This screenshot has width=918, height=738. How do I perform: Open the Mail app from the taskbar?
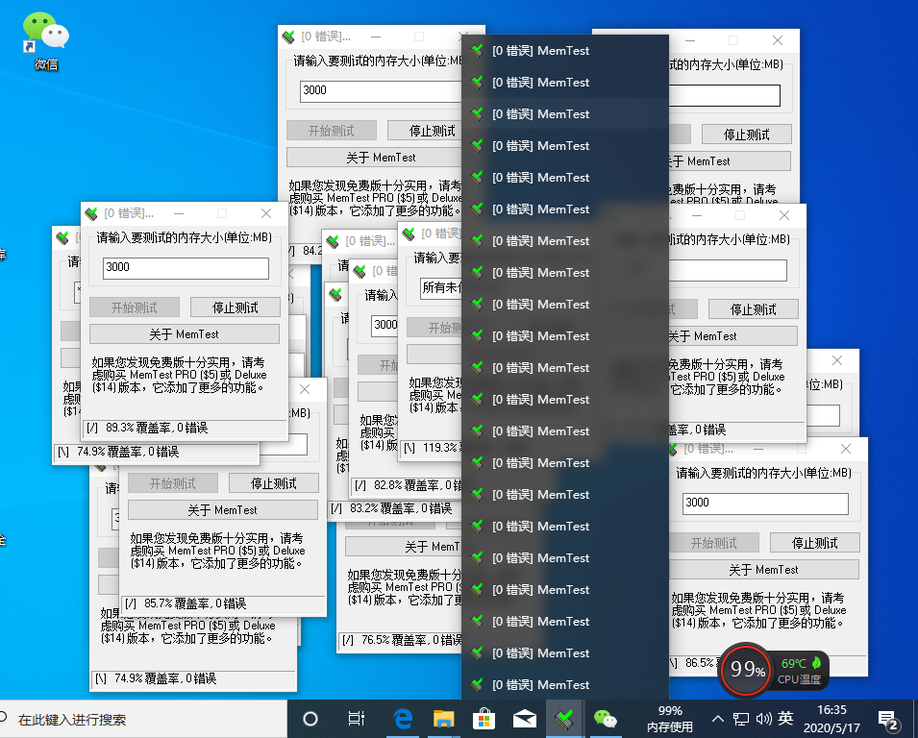pos(525,720)
